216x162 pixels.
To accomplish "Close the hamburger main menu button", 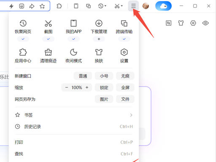I will [x=133, y=6].
